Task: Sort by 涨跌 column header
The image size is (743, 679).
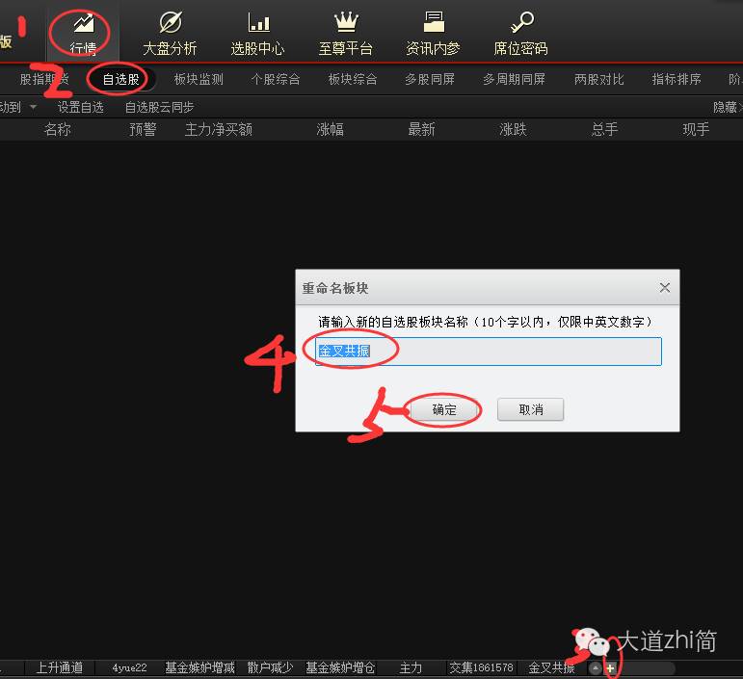Action: tap(513, 129)
